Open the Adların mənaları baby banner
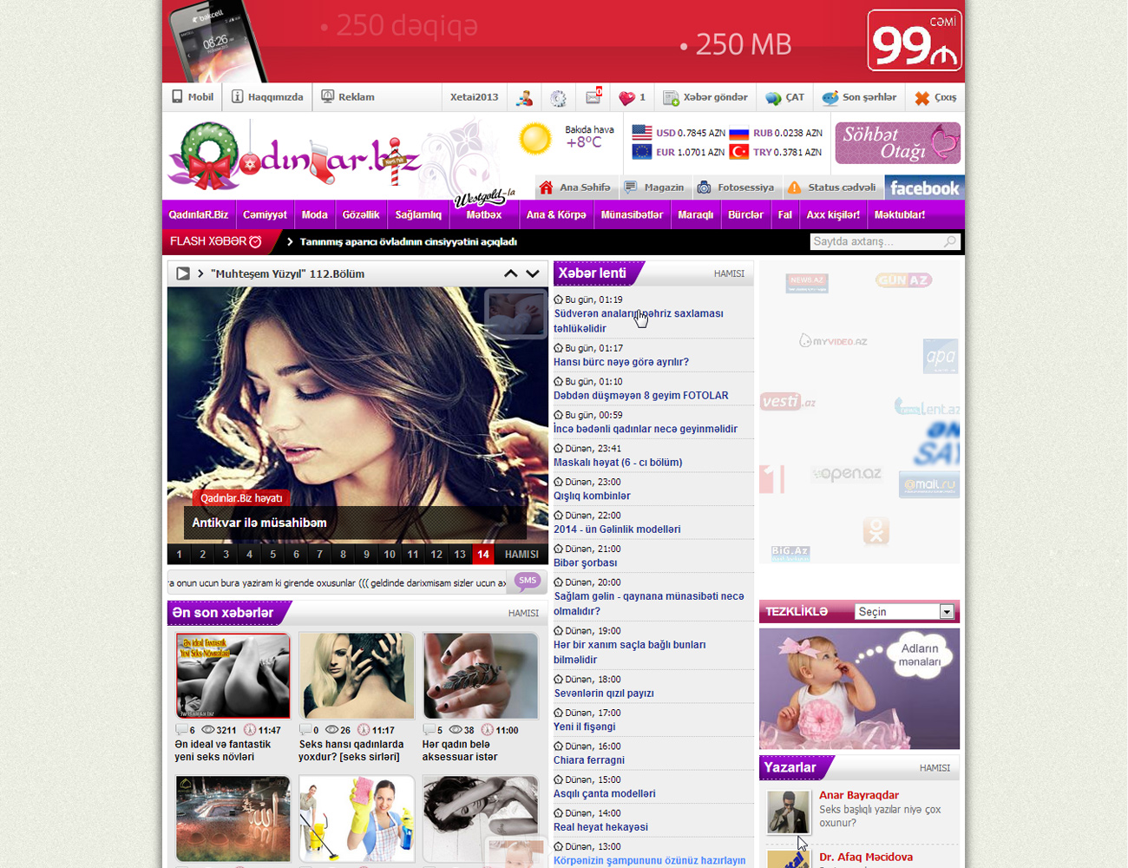 tap(859, 688)
